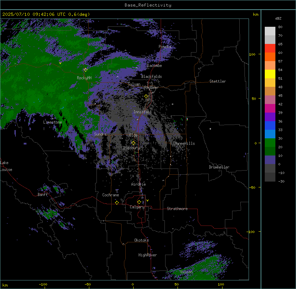Click the Didsbury label
The image size is (296, 289).
point(132,148)
